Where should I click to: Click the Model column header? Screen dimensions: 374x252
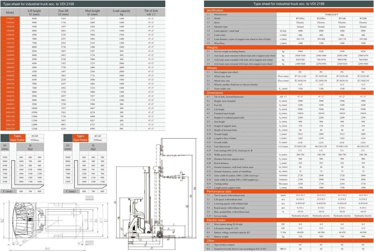[10, 12]
